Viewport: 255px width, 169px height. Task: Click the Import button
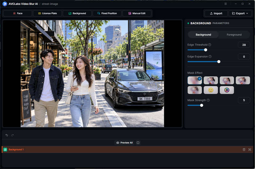click(x=216, y=13)
